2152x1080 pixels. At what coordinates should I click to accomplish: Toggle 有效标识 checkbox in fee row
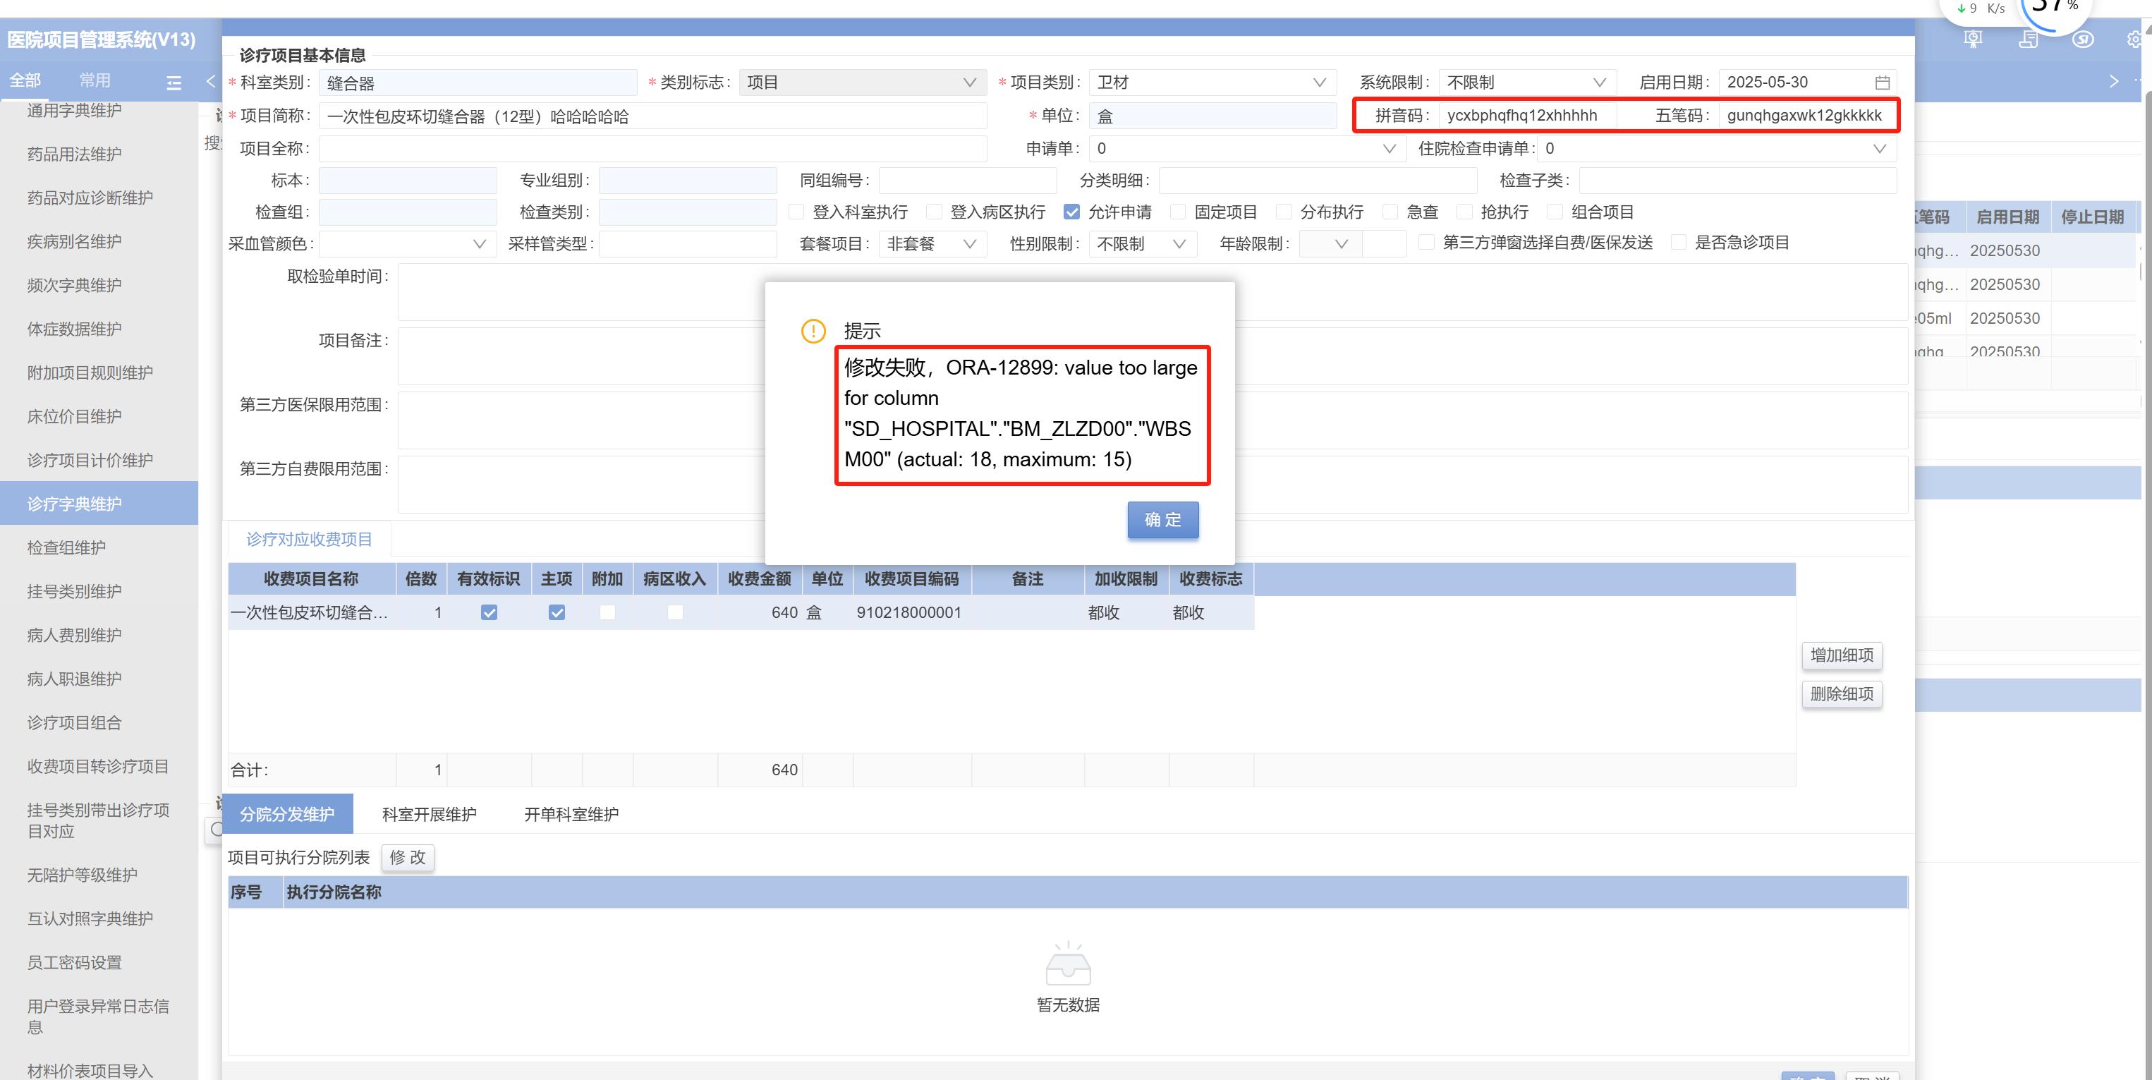(489, 612)
